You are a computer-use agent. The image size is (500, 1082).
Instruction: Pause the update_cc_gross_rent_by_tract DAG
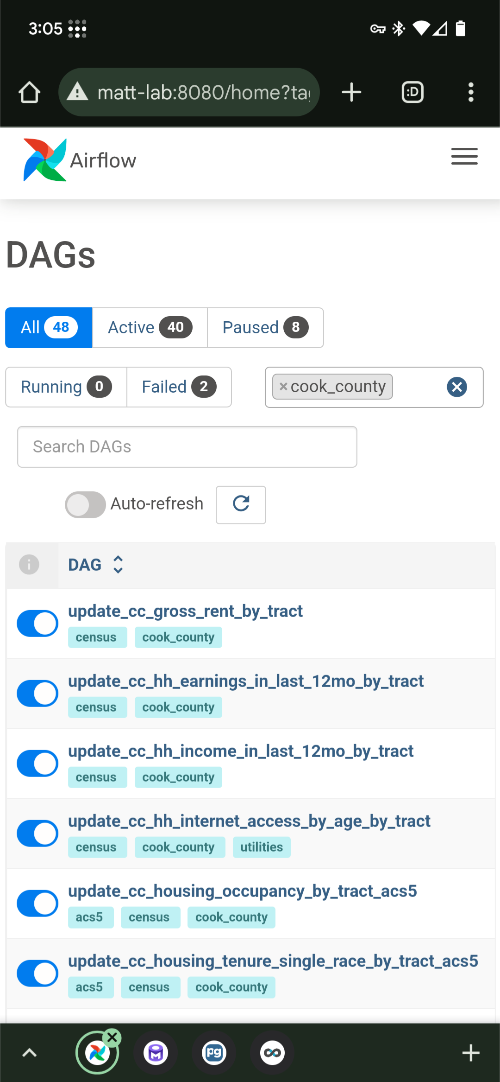click(37, 624)
